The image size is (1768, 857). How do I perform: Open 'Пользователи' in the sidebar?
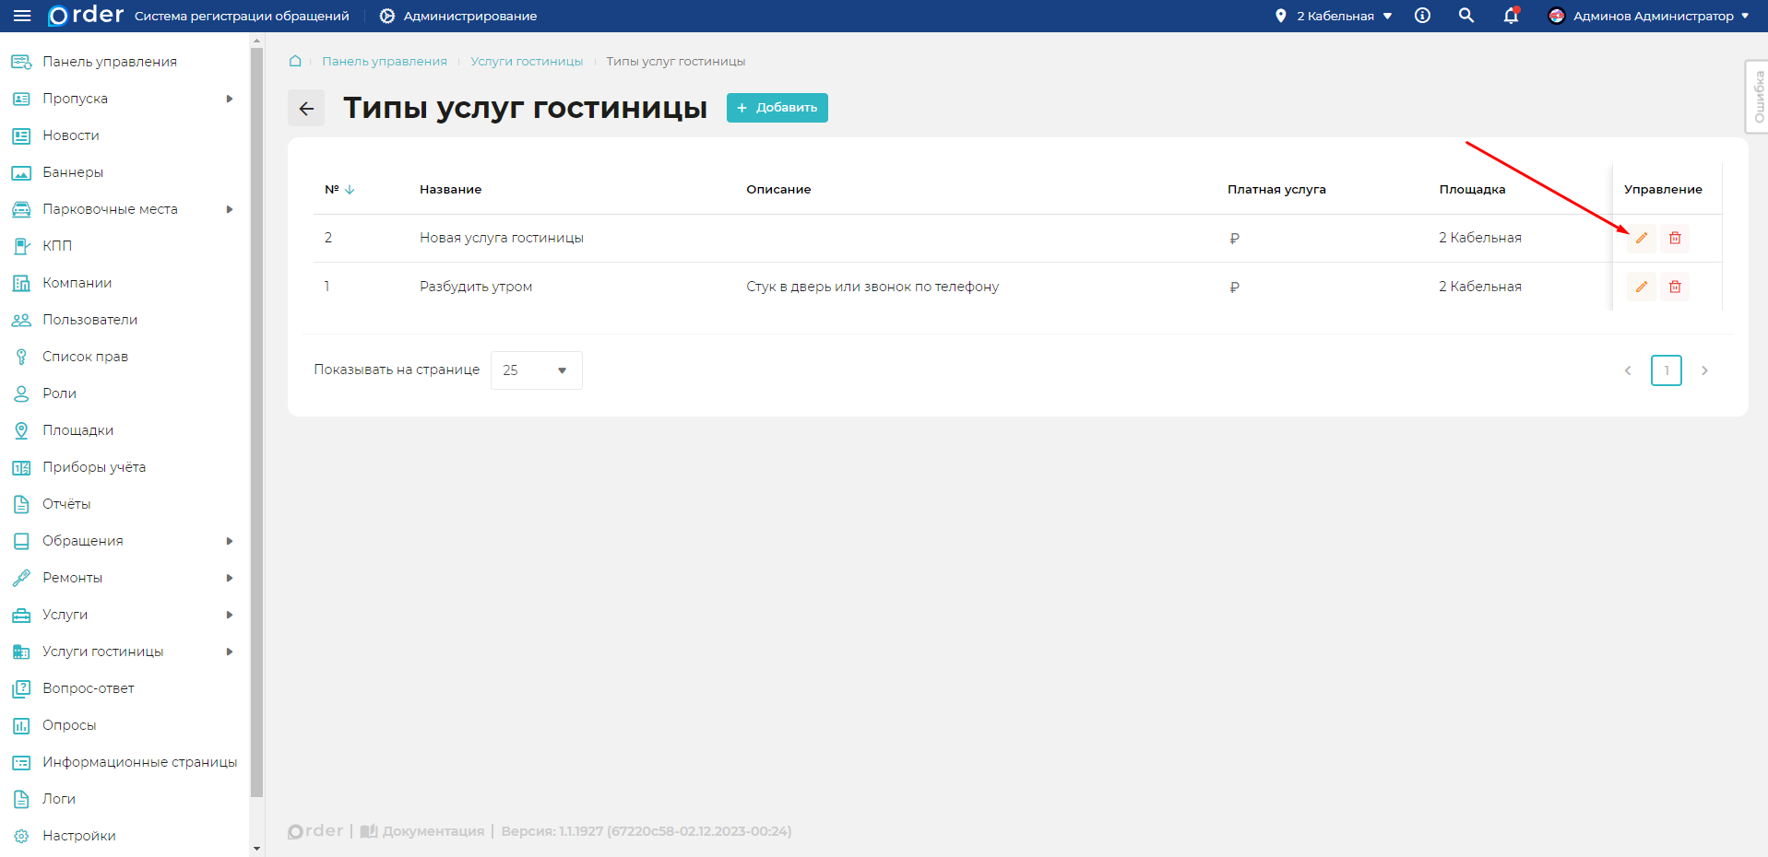(89, 320)
